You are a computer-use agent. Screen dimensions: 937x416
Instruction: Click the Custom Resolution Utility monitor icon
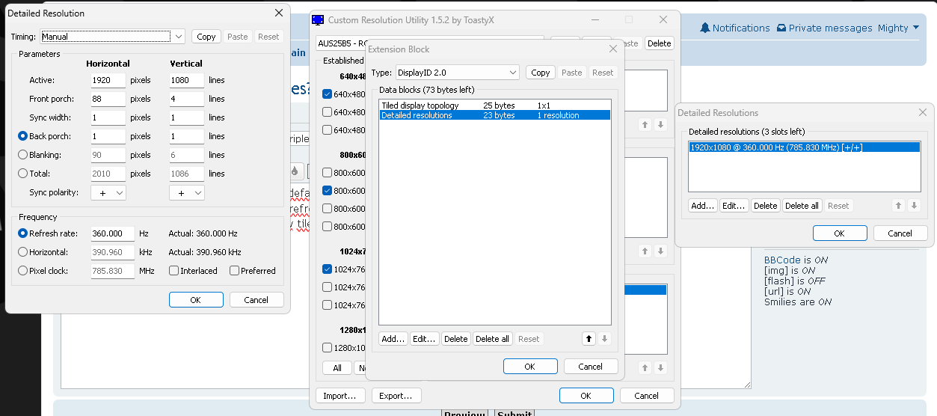tap(318, 20)
